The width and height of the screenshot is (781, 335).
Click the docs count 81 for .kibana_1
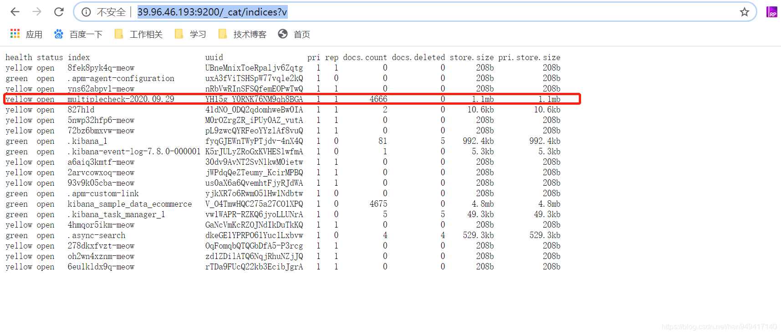[383, 141]
